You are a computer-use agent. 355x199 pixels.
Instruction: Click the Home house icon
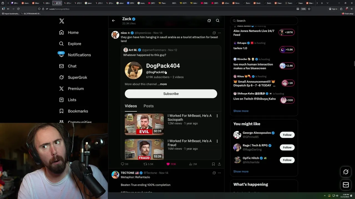62,32
